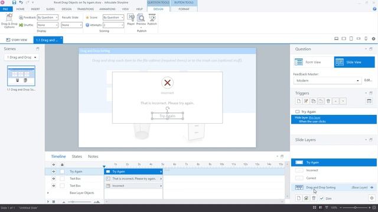Image resolution: width=378 pixels, height=212 pixels.
Task: Open the States tab
Action: point(77,157)
